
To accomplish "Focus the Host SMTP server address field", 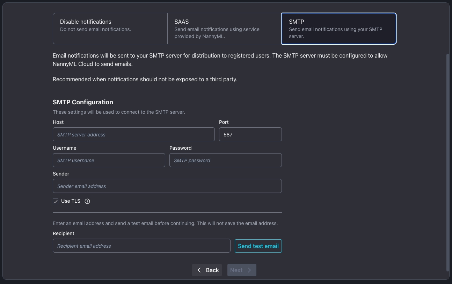I will pos(133,135).
